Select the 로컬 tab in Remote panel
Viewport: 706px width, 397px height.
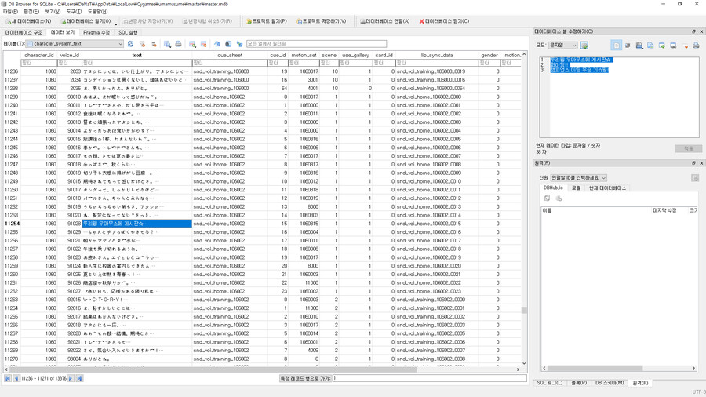[x=576, y=188]
